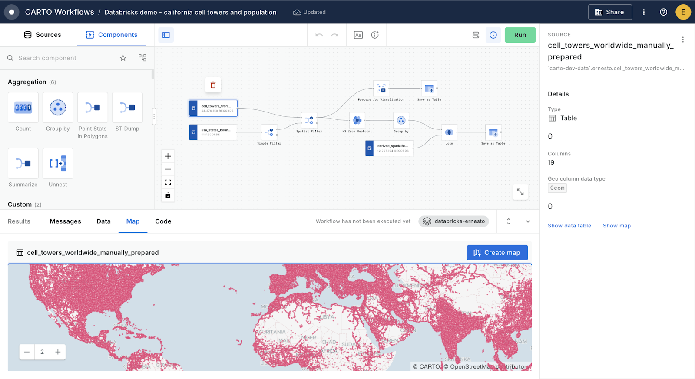Screen dimensions: 695x379
Task: Increase map zoom level with plus
Action: [x=58, y=352]
